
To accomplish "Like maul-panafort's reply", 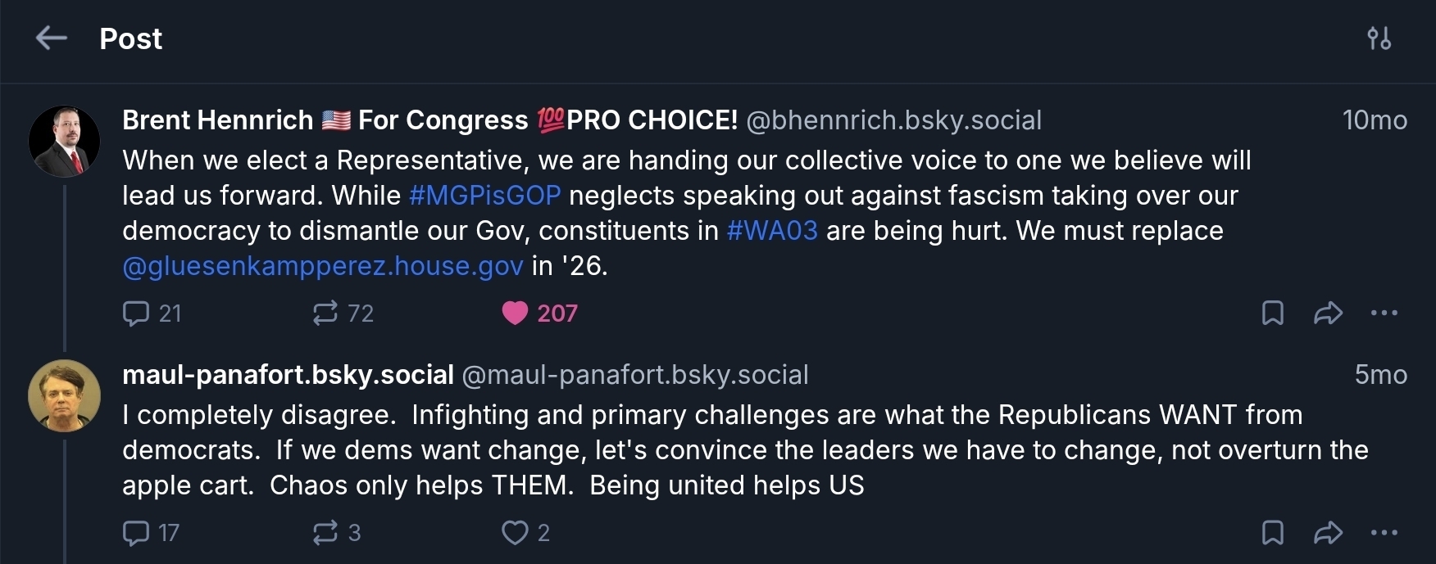I will tap(516, 533).
